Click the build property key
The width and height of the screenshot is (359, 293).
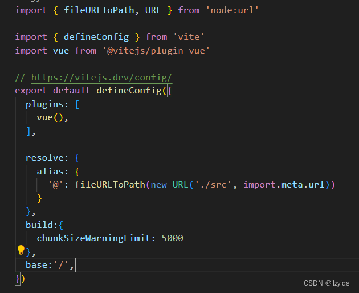[39, 225]
